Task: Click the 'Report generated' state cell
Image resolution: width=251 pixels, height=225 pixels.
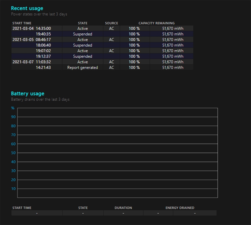Action: click(x=82, y=67)
